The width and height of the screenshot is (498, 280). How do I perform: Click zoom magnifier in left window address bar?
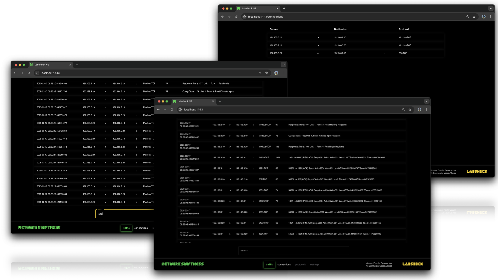tap(260, 73)
